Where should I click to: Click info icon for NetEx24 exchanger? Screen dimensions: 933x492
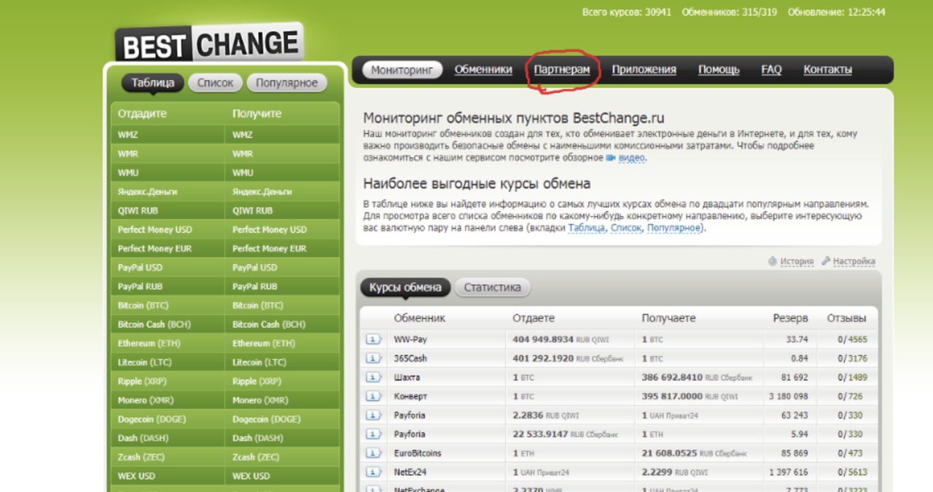coord(373,472)
